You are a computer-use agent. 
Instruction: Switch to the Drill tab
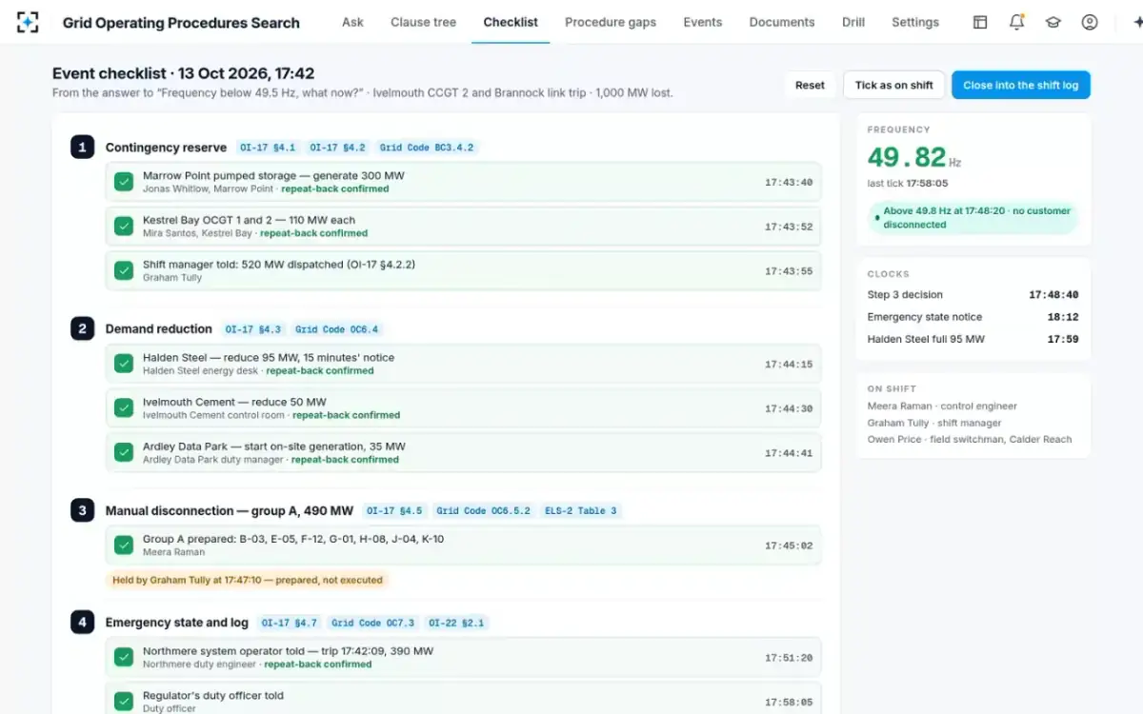(x=853, y=22)
